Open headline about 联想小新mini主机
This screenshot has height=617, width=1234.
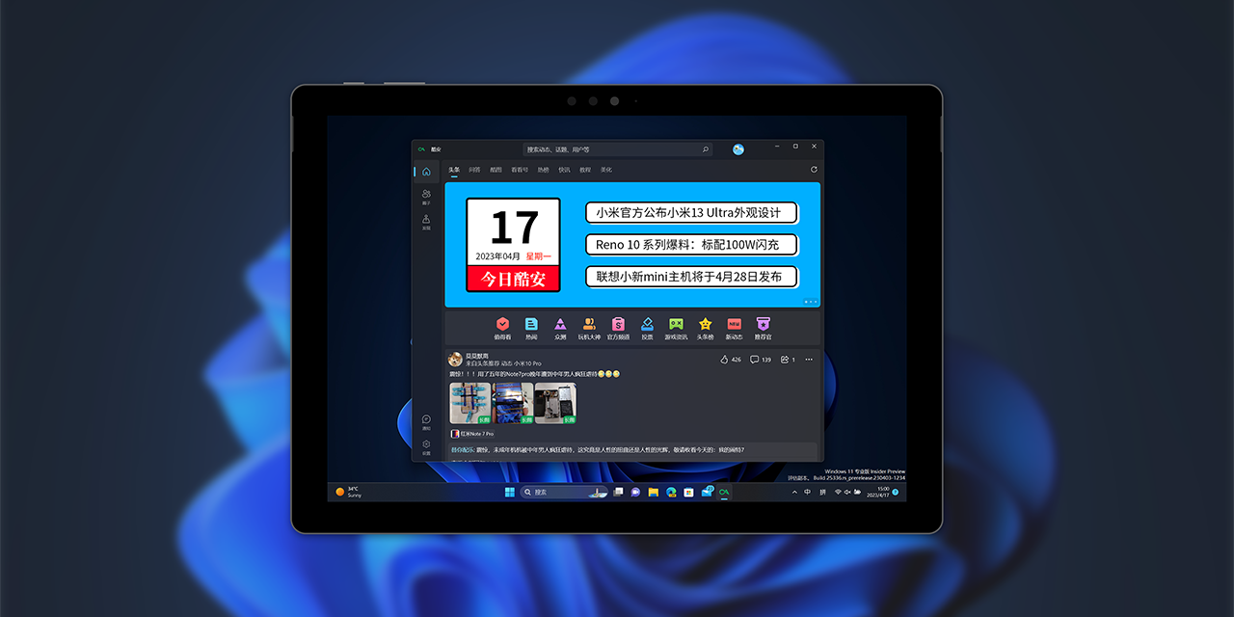pos(691,277)
